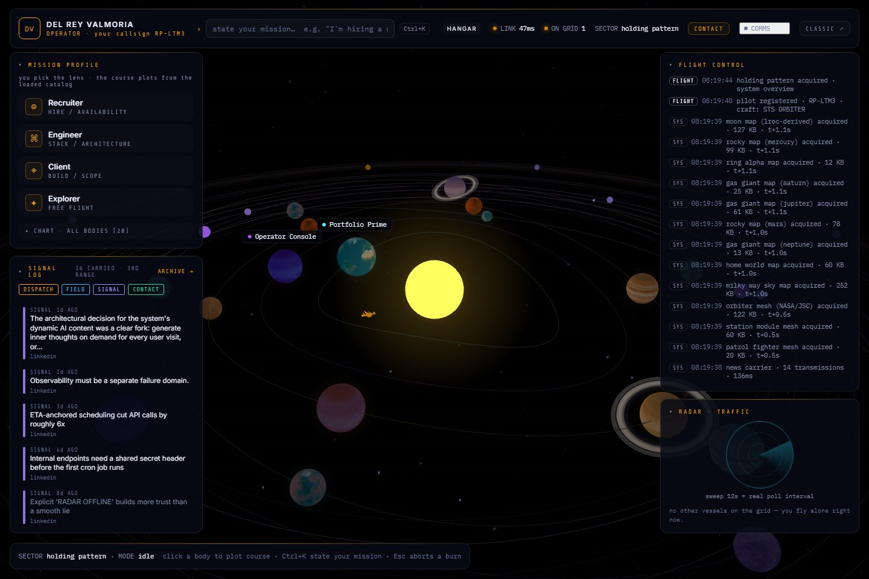Click the DEL REY VALMORIA operator name
Viewport: 869px width, 579px height.
coord(90,25)
